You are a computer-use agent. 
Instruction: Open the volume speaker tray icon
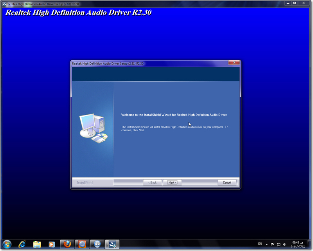[x=284, y=244]
